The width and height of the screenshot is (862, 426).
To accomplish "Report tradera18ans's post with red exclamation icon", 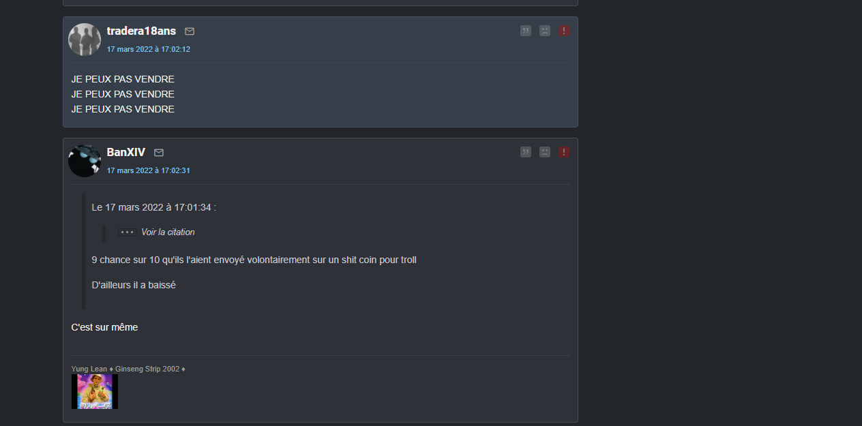I will (x=564, y=31).
